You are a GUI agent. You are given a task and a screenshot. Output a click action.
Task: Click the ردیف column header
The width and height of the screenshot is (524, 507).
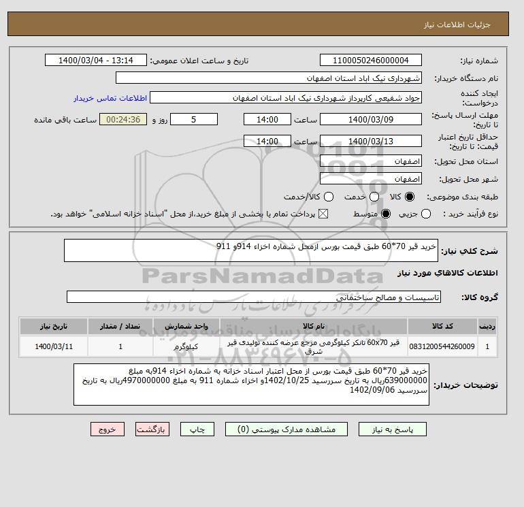pos(487,326)
